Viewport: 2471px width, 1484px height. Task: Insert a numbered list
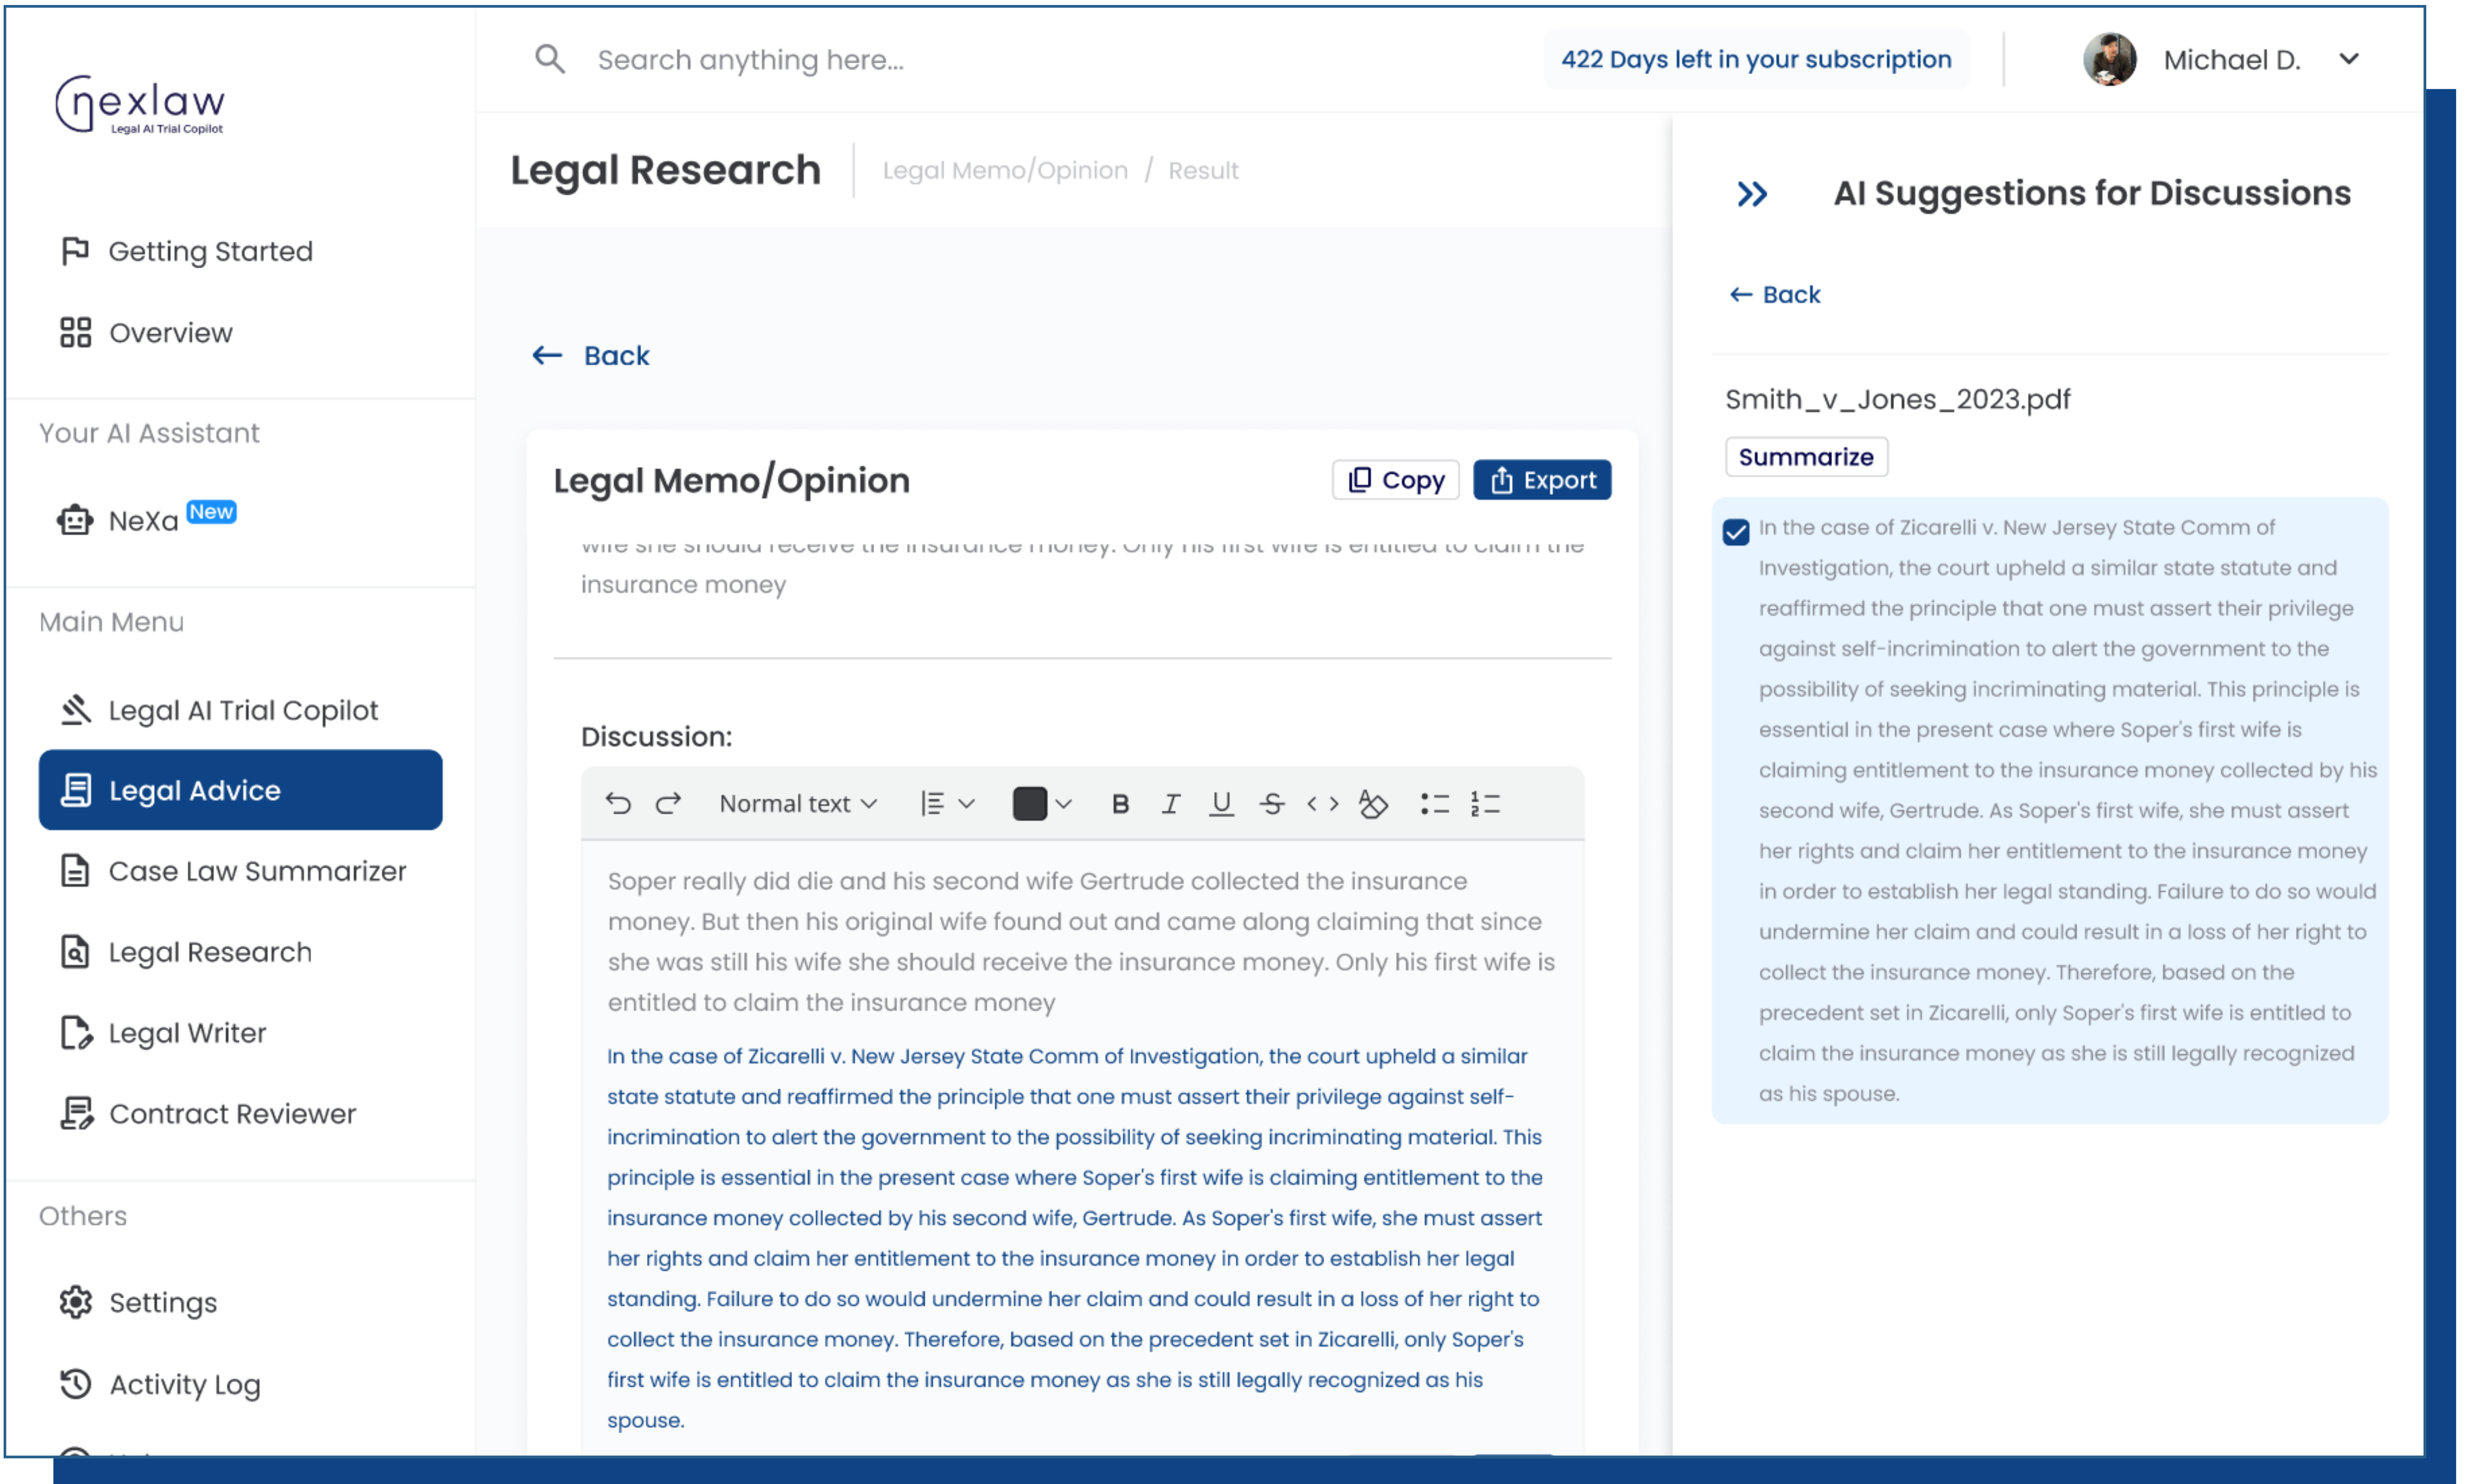click(1485, 804)
